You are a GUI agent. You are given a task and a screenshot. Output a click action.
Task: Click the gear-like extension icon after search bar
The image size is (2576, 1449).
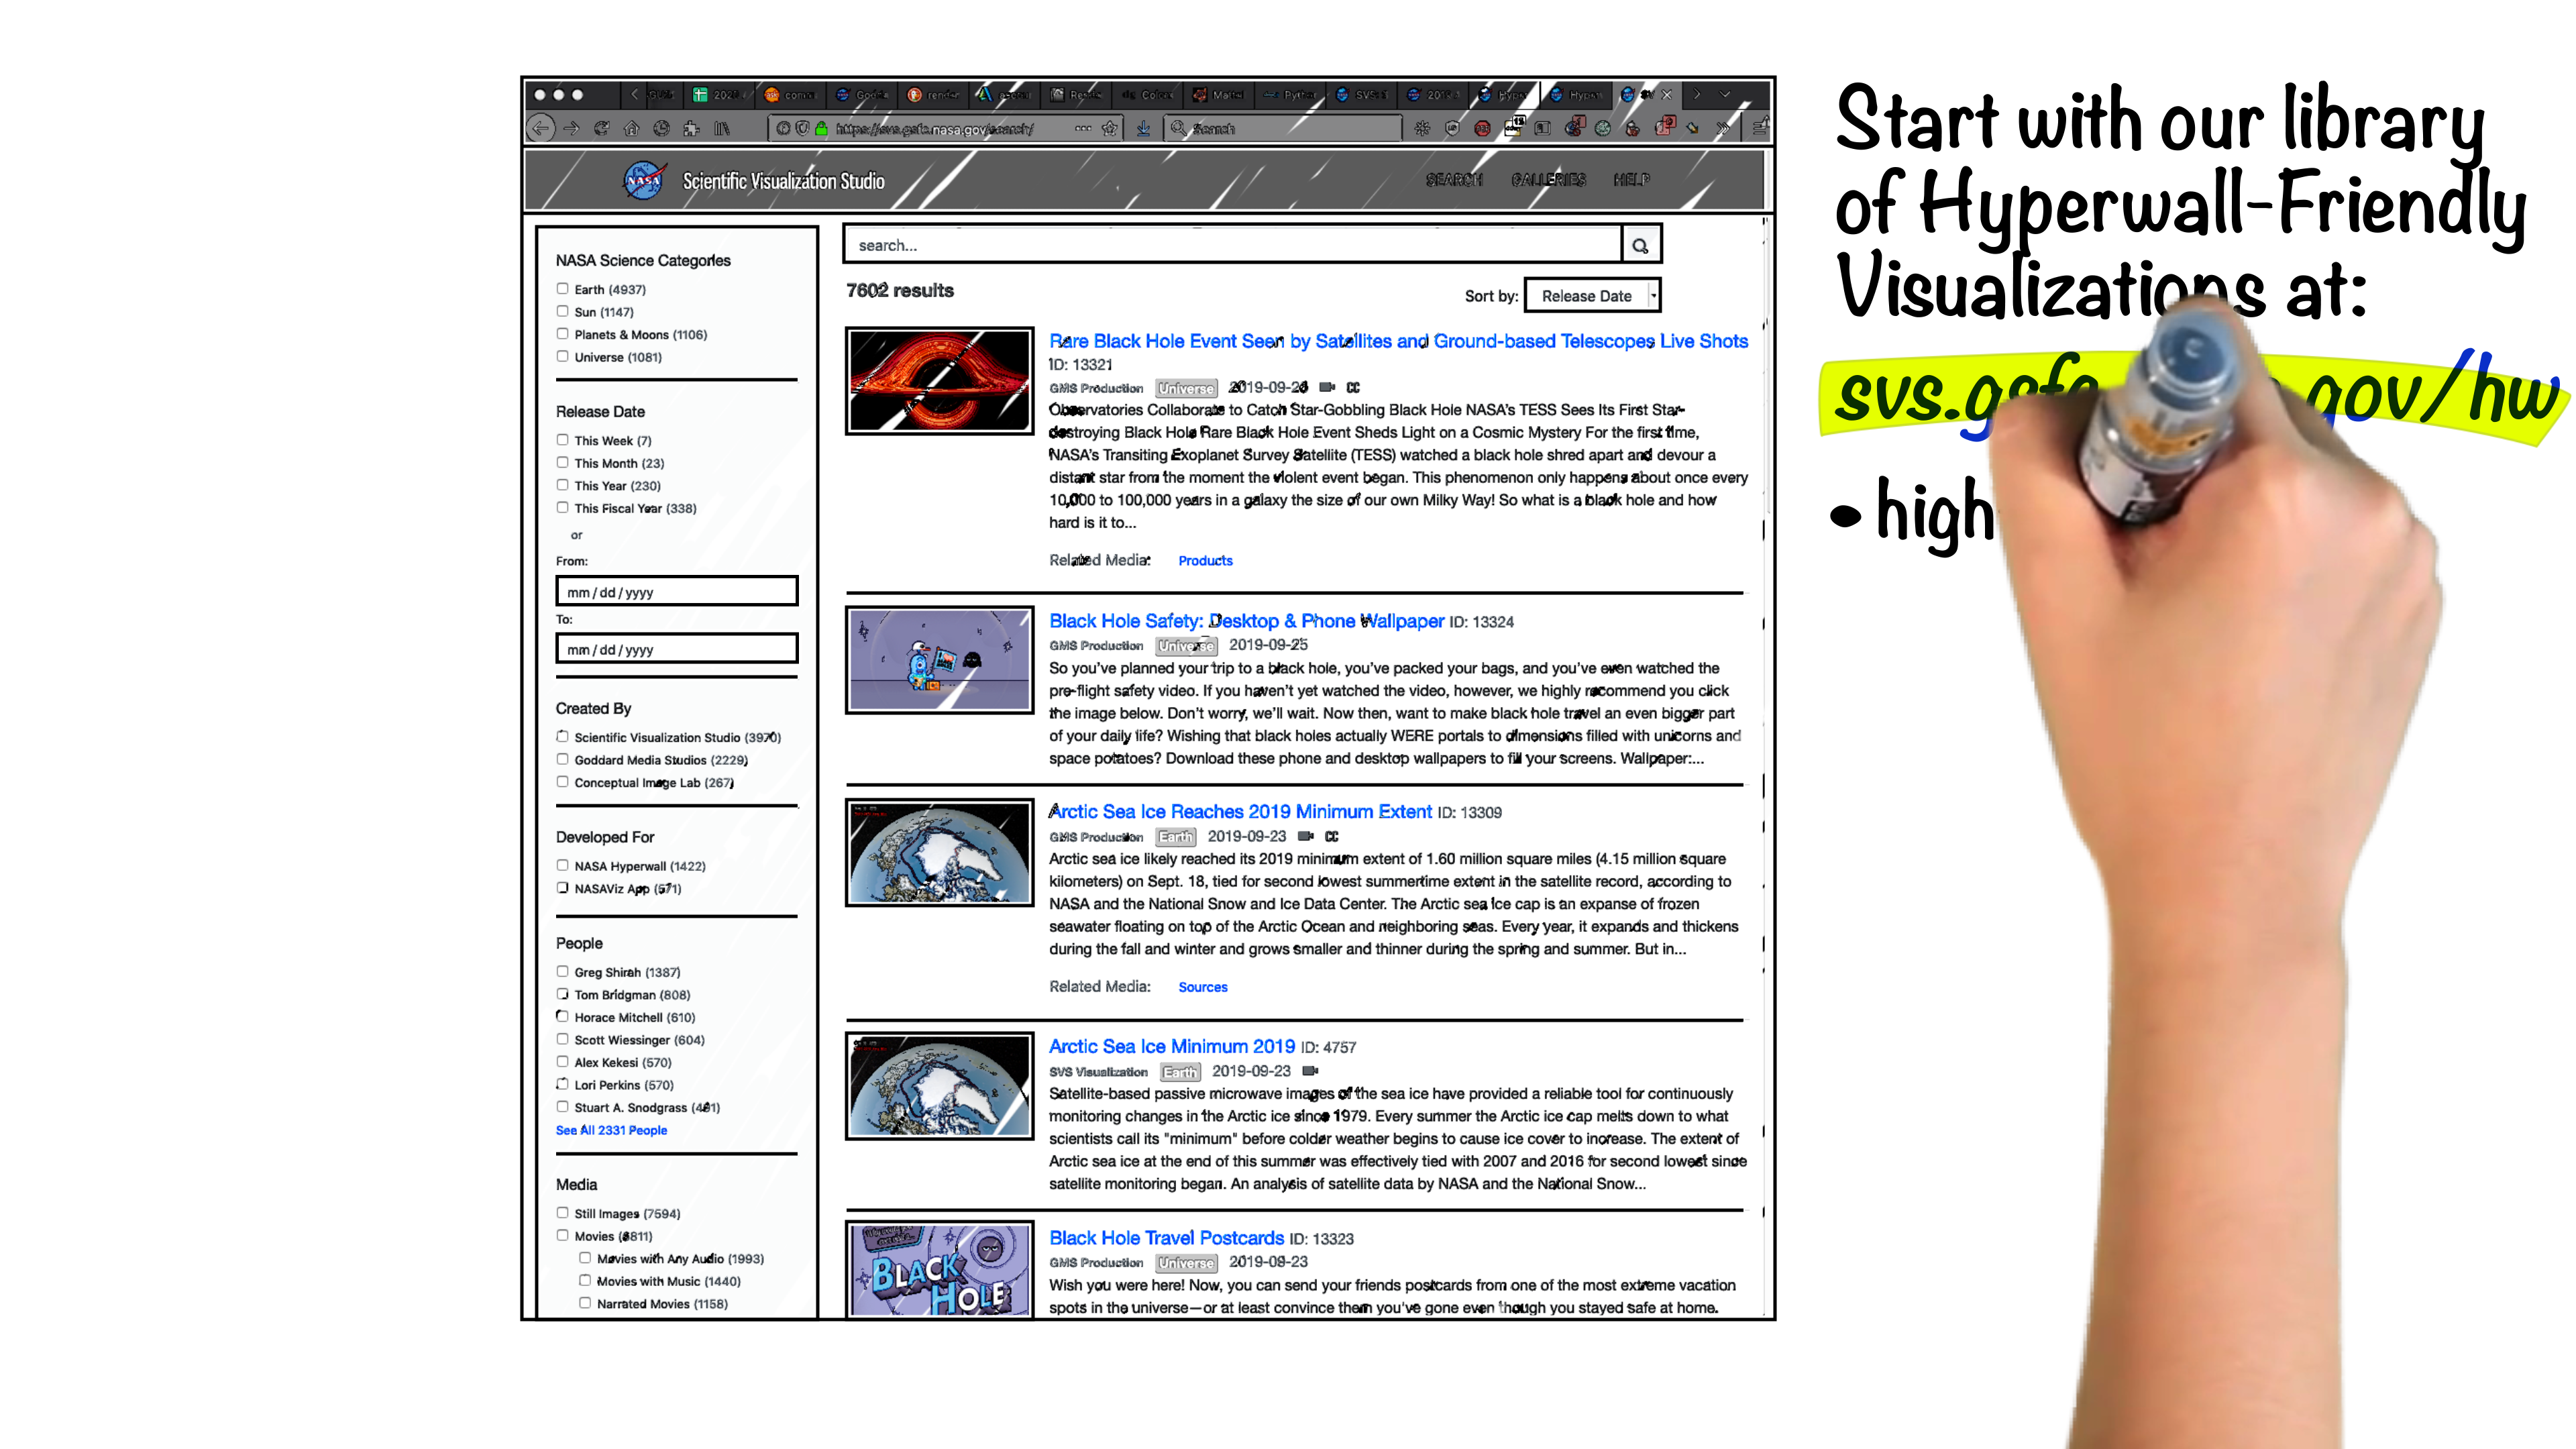pos(1422,128)
